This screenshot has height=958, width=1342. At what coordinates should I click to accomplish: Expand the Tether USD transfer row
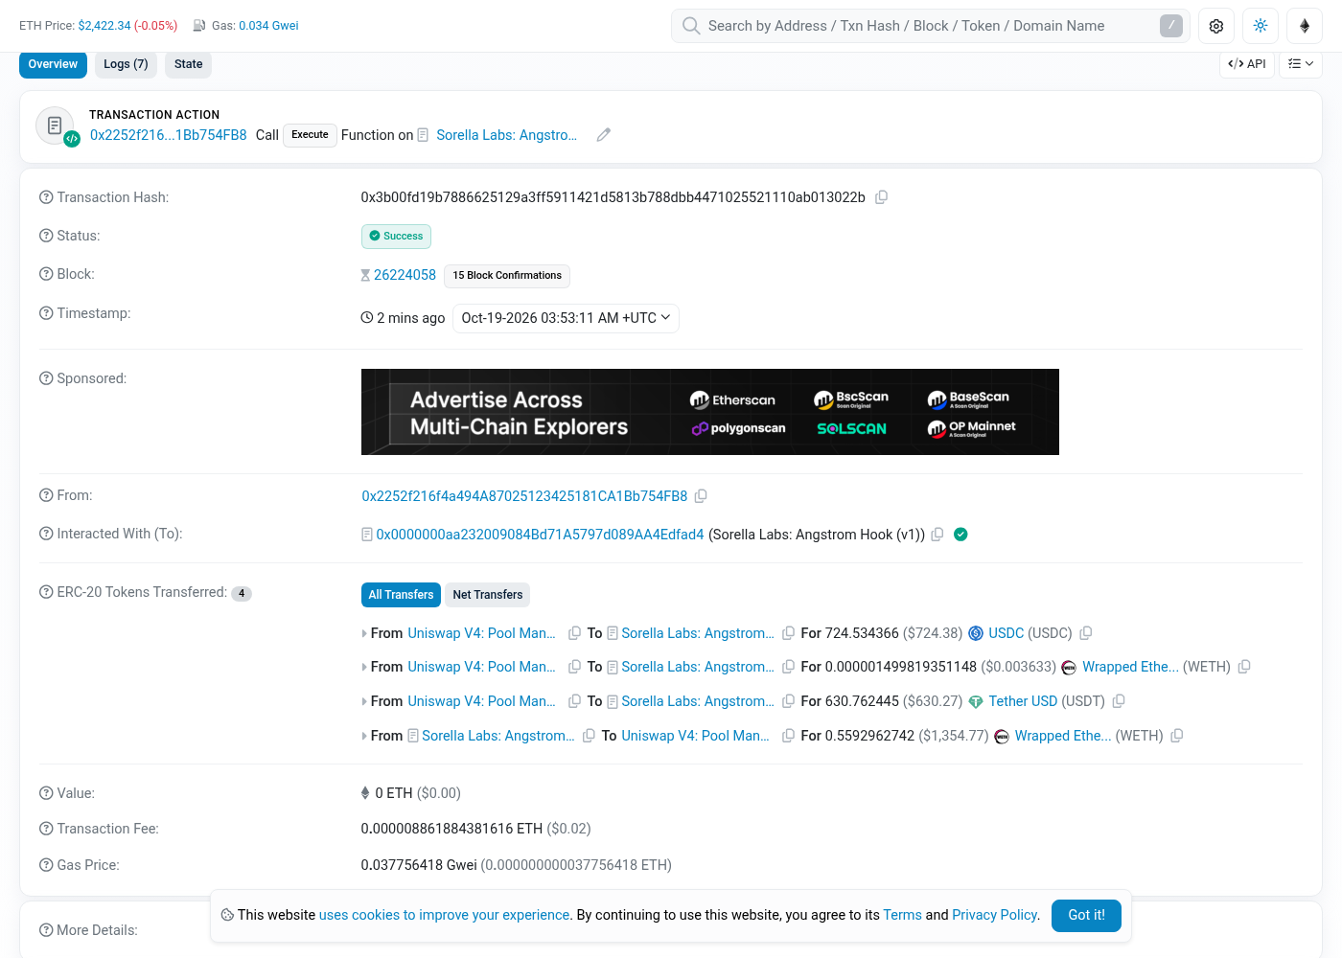click(364, 701)
